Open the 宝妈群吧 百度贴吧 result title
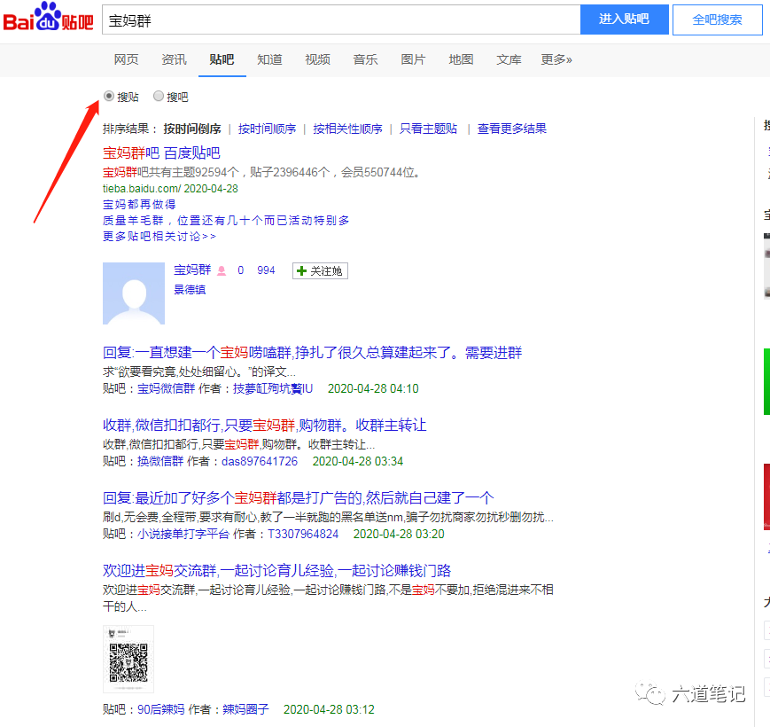This screenshot has height=727, width=770. (x=161, y=152)
